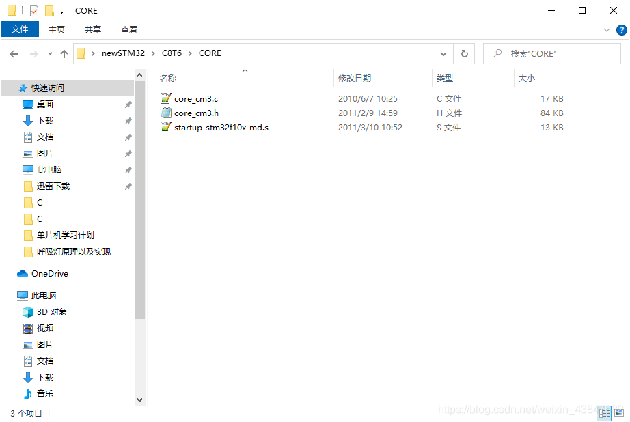Click the folder icon in the address bar
The width and height of the screenshot is (630, 422).
point(81,53)
